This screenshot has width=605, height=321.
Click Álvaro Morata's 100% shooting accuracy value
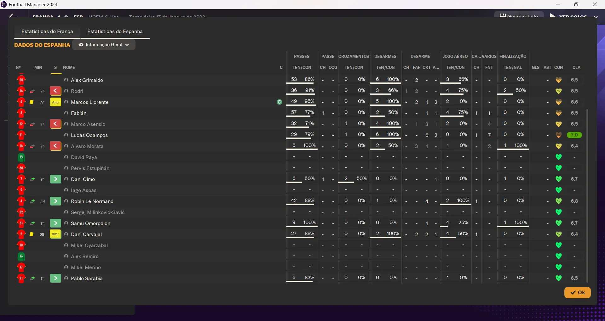point(521,145)
